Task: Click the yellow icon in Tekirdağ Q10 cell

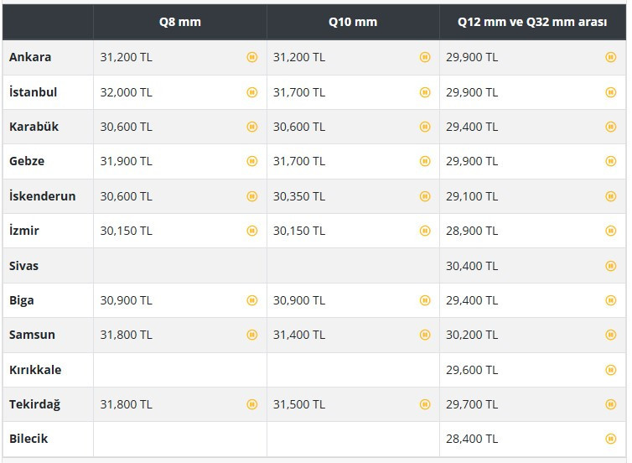Action: tap(425, 404)
